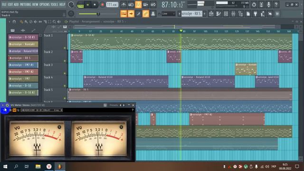Open the TOOLS menu
Image resolution: width=304 pixels, height=171 pixels.
54,4
